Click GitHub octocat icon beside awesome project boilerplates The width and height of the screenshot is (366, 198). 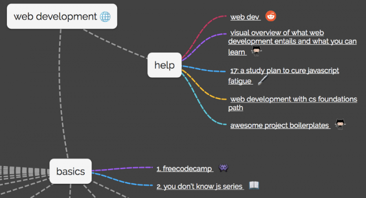[340, 124]
